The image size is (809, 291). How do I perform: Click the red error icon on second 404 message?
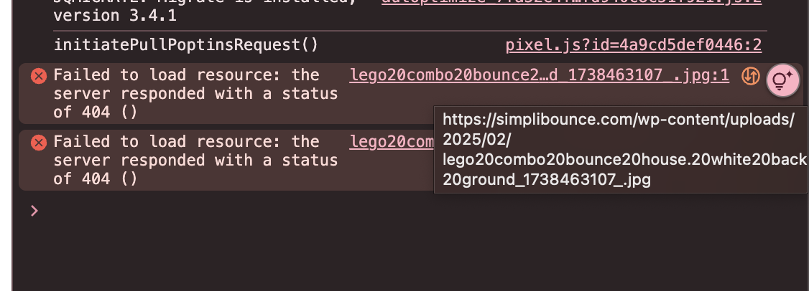click(x=39, y=143)
